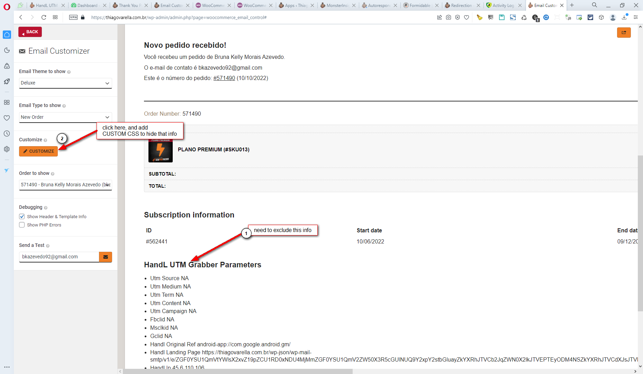This screenshot has width=643, height=374.
Task: Open the Opera main menu logo
Action: [x=7, y=7]
